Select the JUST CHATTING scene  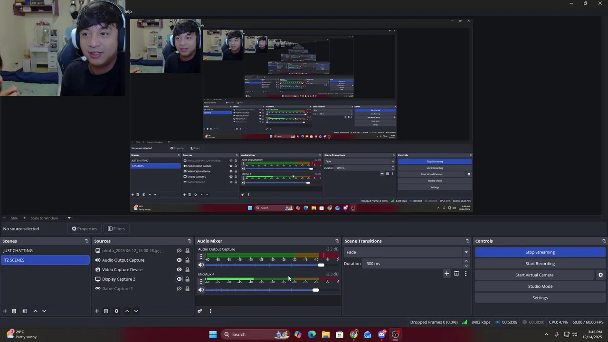click(45, 251)
